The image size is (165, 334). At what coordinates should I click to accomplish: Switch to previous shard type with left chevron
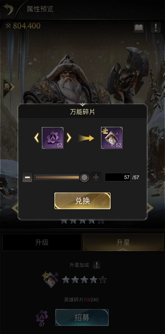point(36,138)
